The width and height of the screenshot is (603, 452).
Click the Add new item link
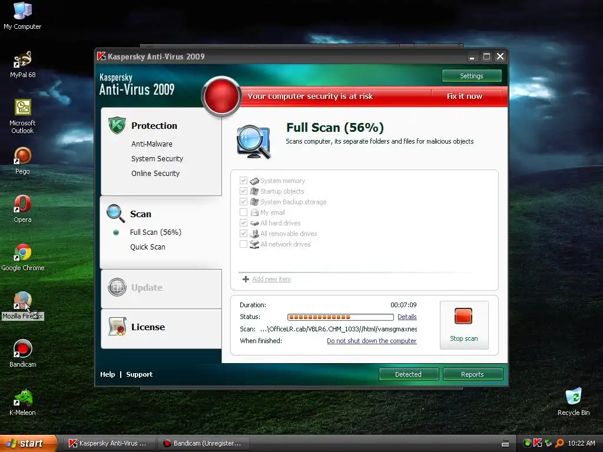[271, 279]
